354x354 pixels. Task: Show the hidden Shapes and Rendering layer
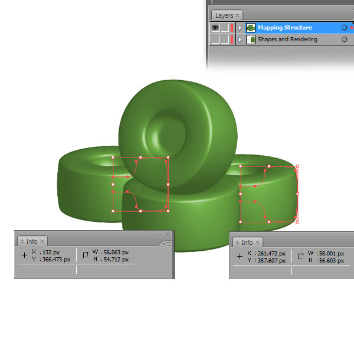(215, 40)
